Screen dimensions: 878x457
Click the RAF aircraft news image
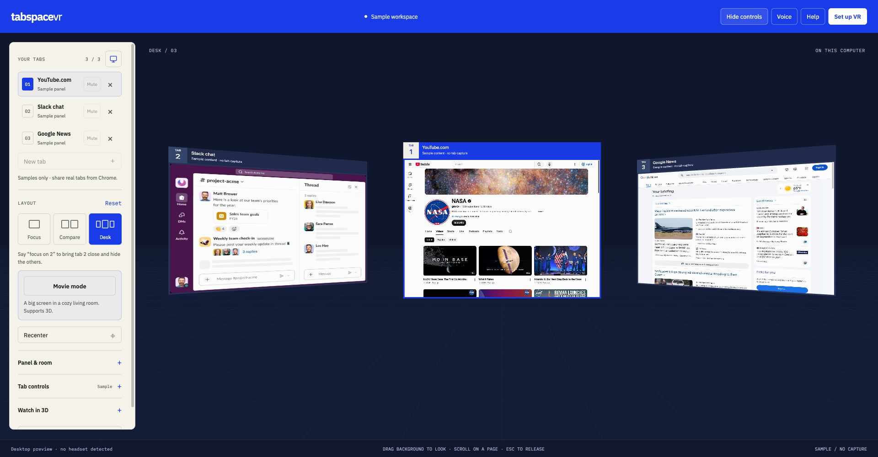click(x=673, y=229)
